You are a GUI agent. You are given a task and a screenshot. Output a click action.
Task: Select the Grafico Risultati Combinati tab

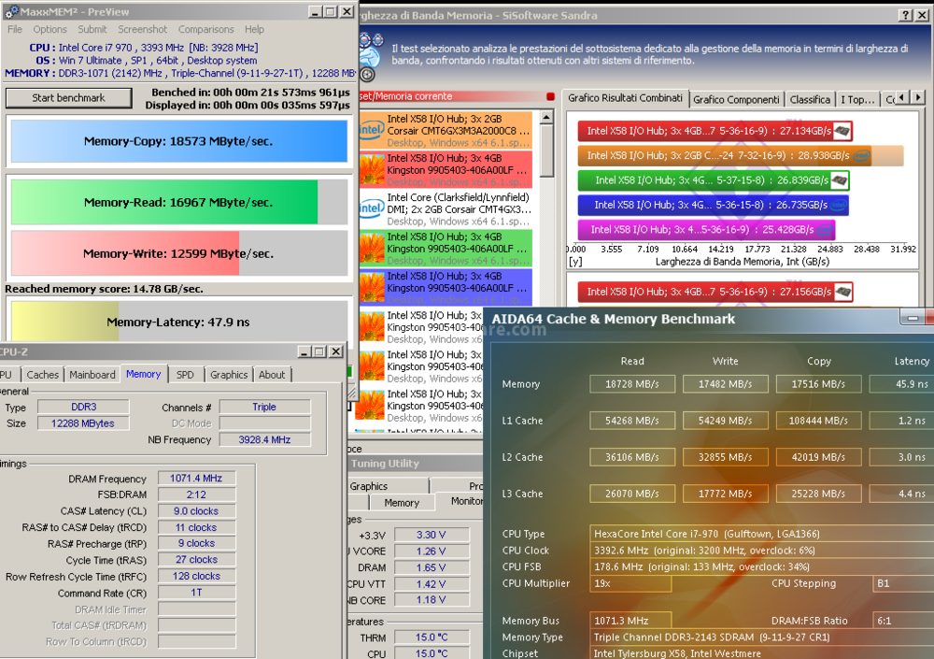point(626,98)
